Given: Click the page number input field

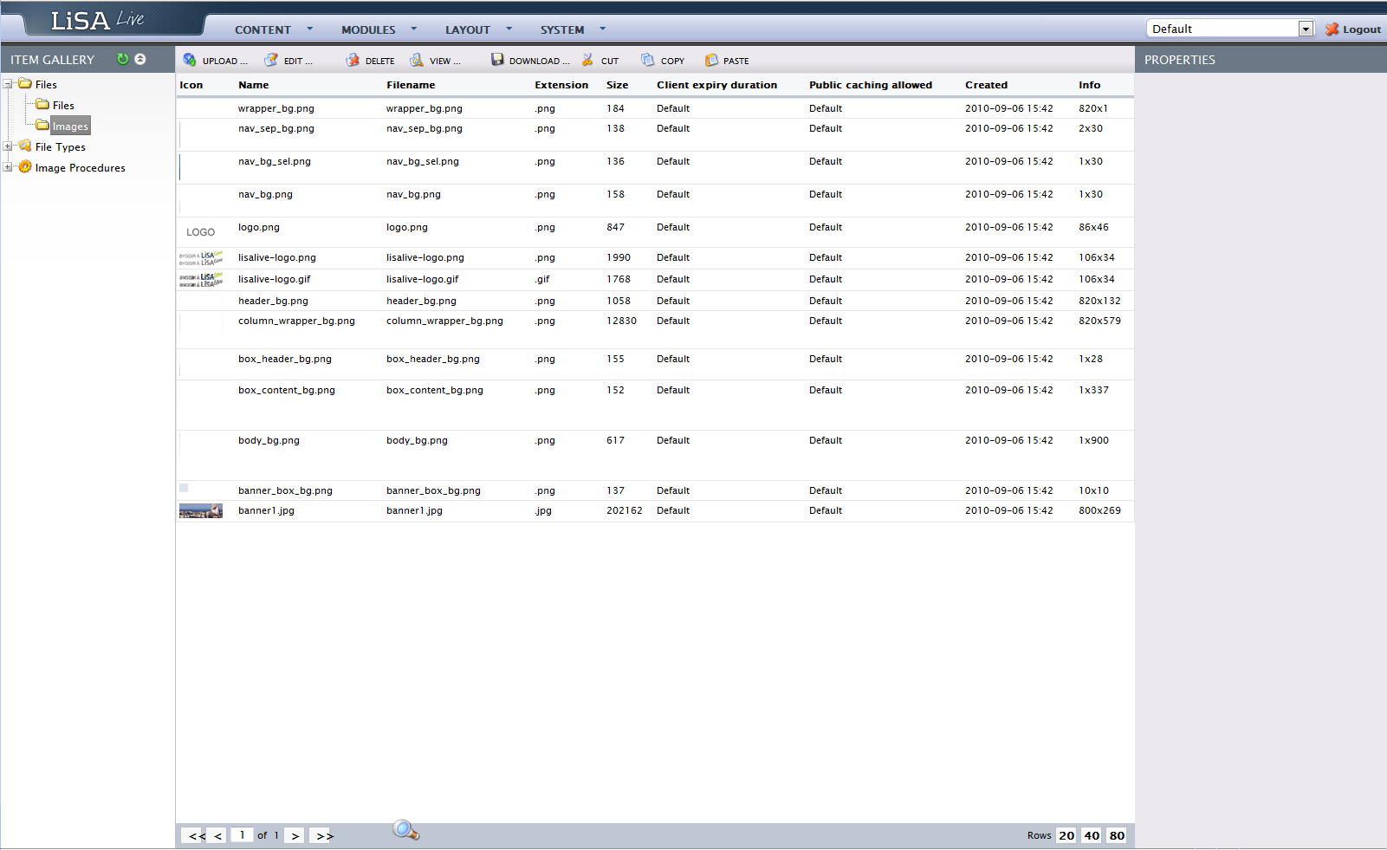Looking at the screenshot, I should click(x=243, y=835).
